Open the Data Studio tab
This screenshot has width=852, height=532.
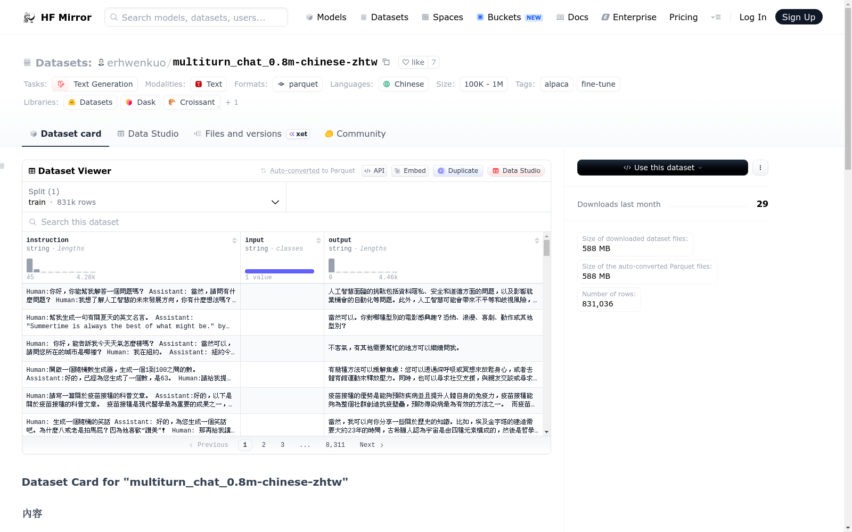point(148,134)
